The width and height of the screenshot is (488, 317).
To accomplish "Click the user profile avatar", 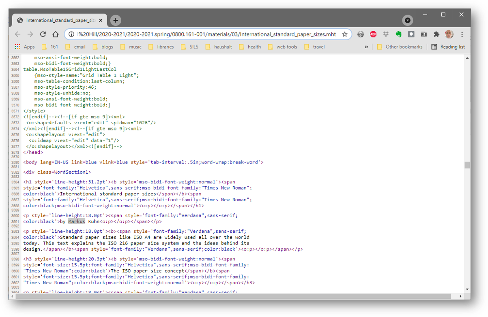I will (x=448, y=34).
